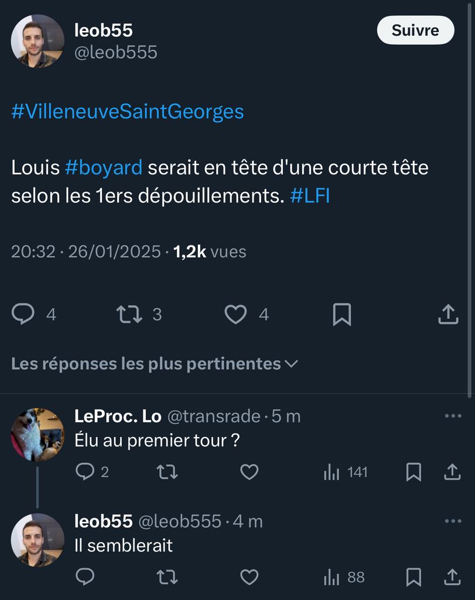475x600 pixels.
Task: Open the #VilleneuveSaintGeorges hashtag
Action: (127, 111)
